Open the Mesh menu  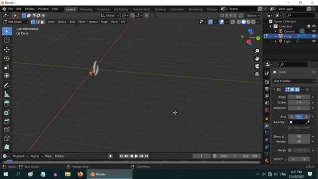81,22
